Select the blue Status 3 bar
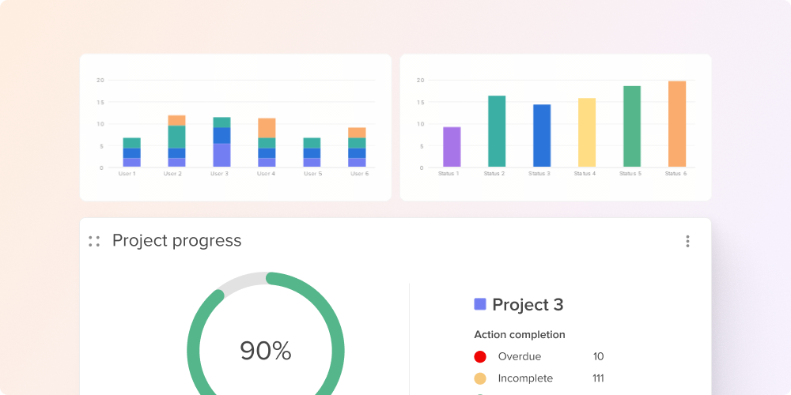Image resolution: width=791 pixels, height=395 pixels. (x=542, y=135)
